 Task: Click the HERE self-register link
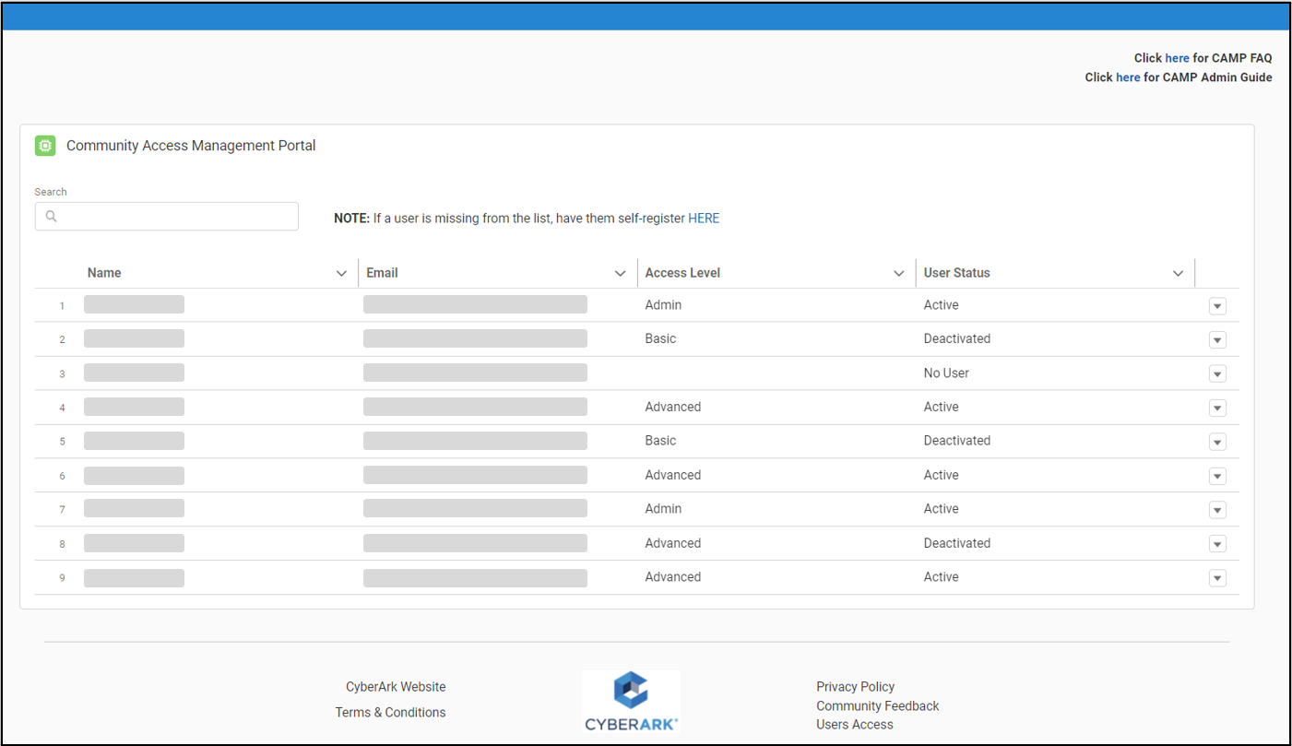click(x=704, y=218)
